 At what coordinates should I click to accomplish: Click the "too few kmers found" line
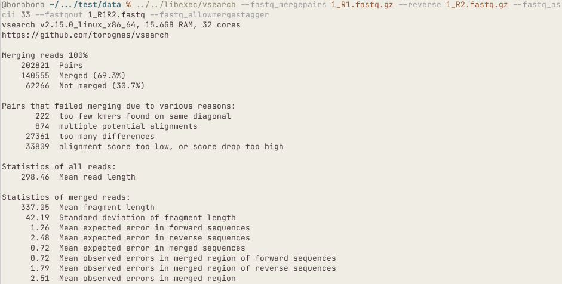click(145, 116)
